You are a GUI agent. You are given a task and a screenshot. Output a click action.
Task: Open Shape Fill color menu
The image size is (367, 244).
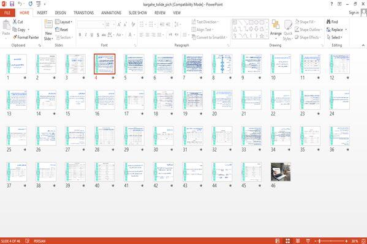point(305,22)
